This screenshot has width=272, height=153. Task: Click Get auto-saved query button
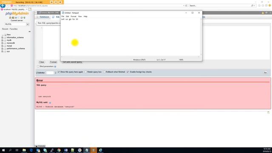(x=72, y=62)
